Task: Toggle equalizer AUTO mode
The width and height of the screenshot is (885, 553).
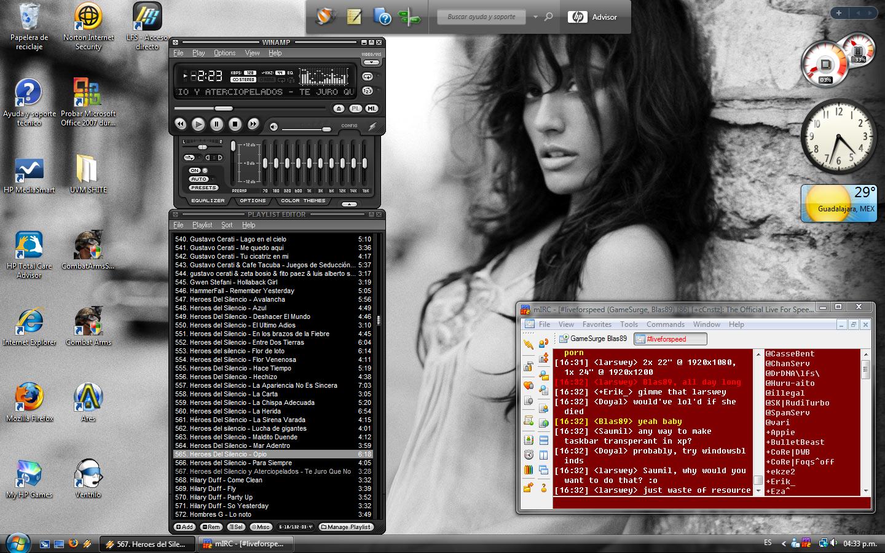Action: pyautogui.click(x=199, y=179)
